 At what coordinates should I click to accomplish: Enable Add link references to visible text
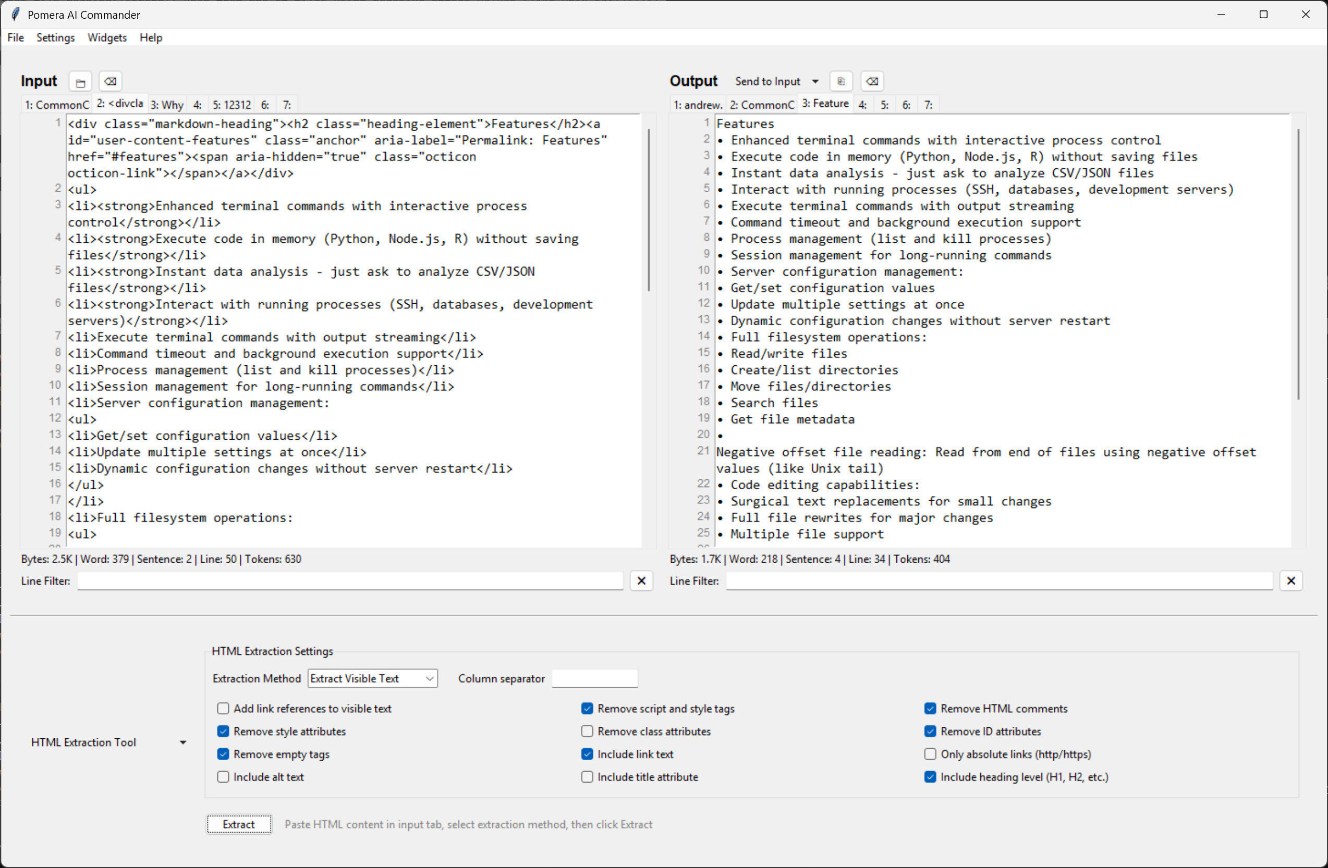point(223,709)
